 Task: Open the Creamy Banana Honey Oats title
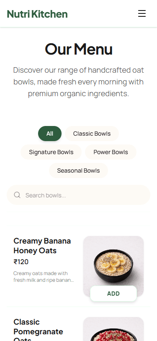tap(42, 246)
